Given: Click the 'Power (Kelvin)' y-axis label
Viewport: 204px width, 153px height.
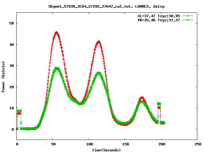Looking at the screenshot, I should [x=3, y=77].
